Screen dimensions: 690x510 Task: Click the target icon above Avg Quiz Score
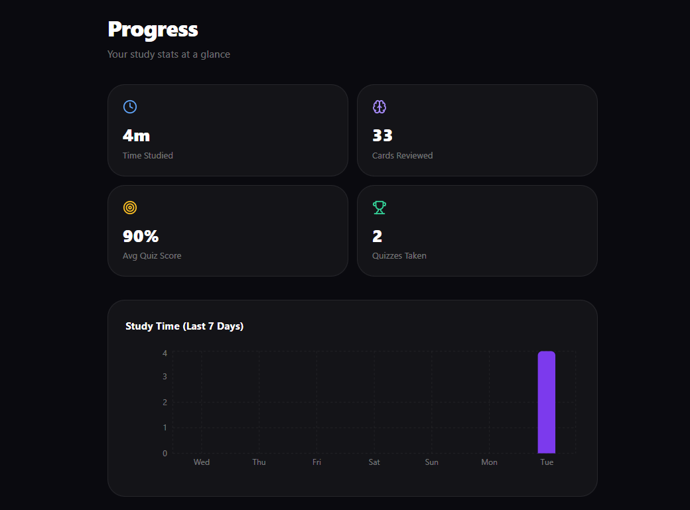click(130, 208)
